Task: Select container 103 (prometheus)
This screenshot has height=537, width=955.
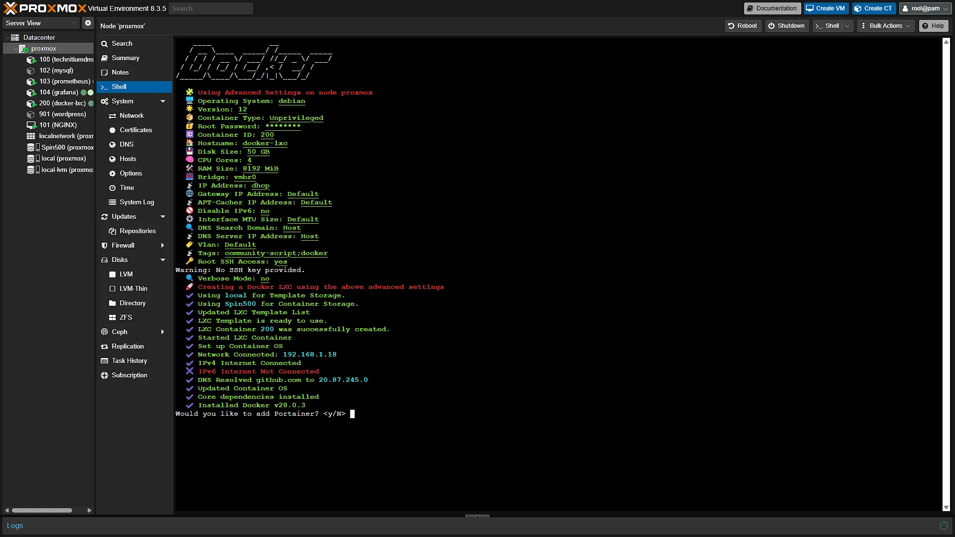Action: tap(59, 82)
